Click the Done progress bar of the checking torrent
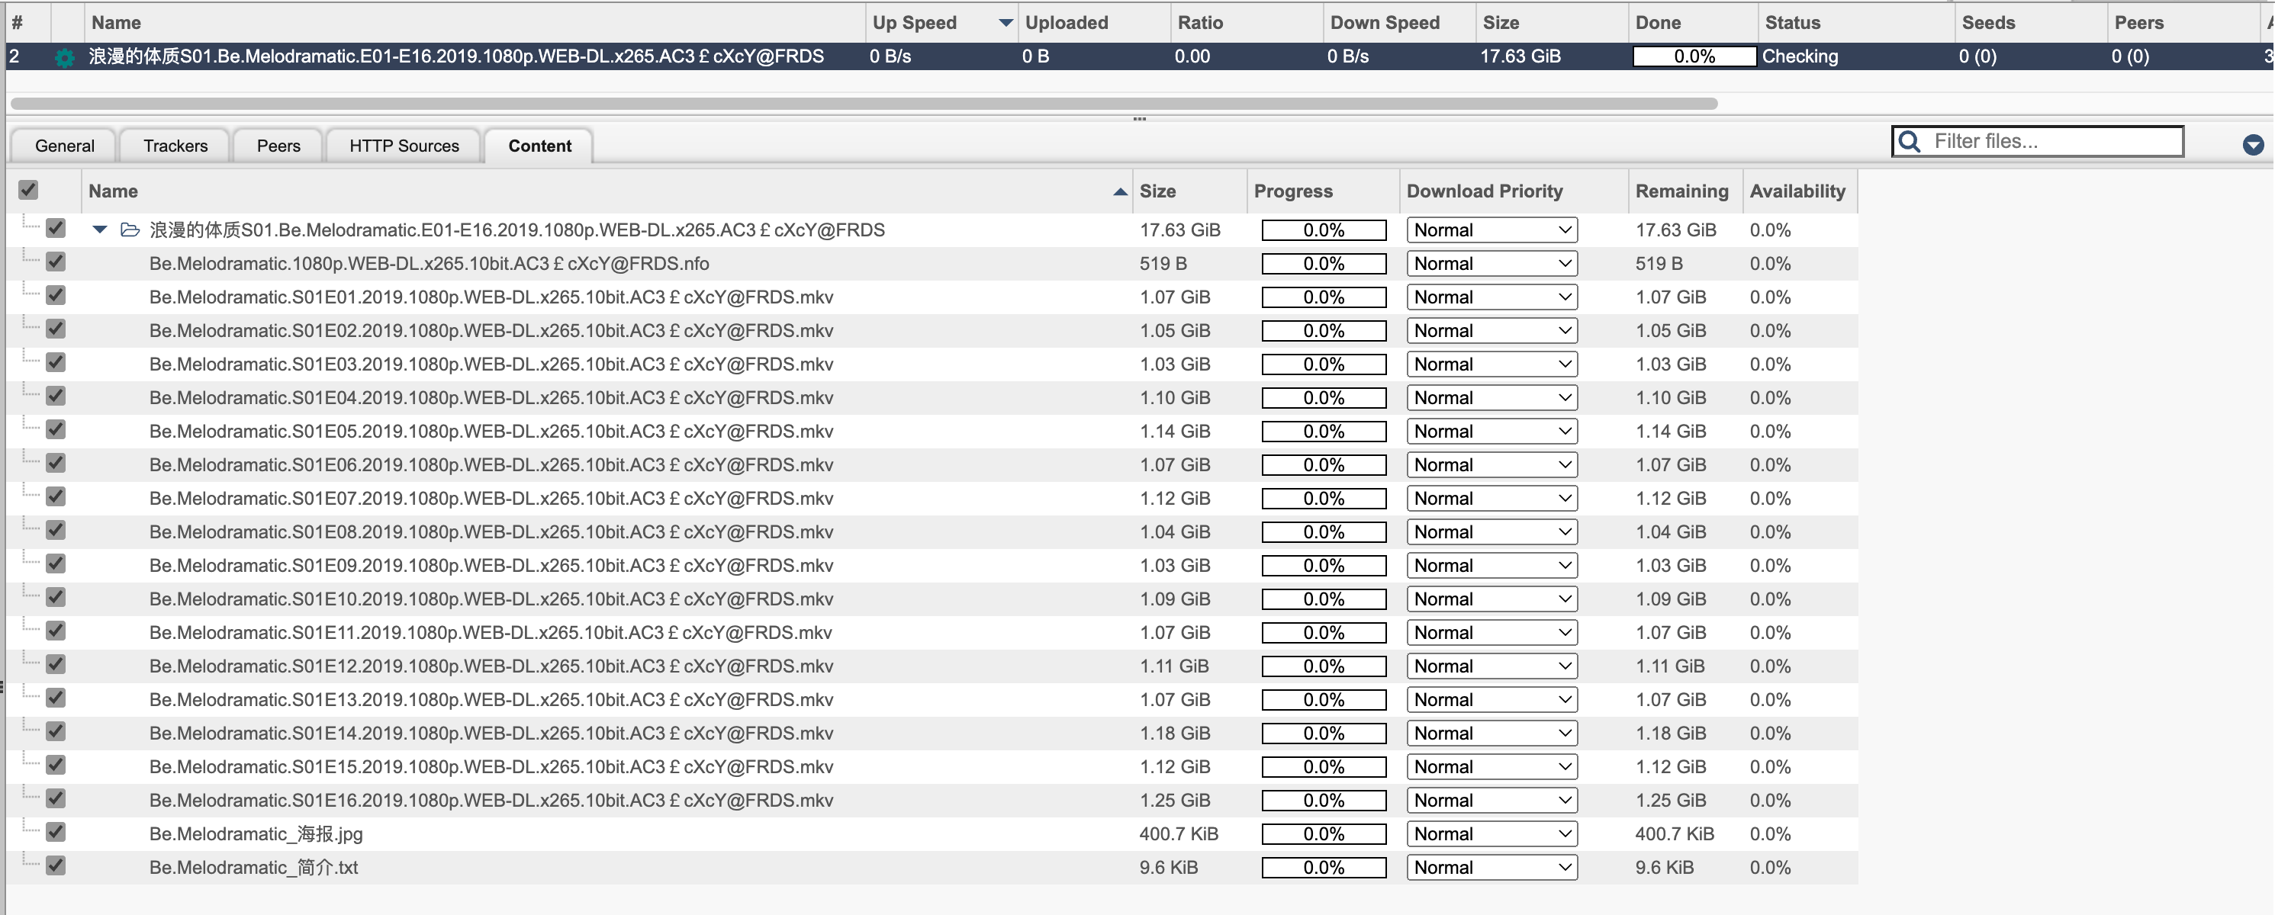This screenshot has height=915, width=2275. (1694, 56)
